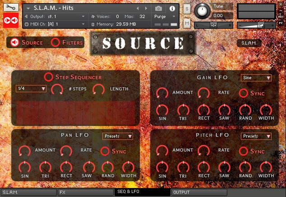The image size is (286, 197).
Task: Click the Pan LFO Rate knob
Action: pyautogui.click(x=66, y=151)
